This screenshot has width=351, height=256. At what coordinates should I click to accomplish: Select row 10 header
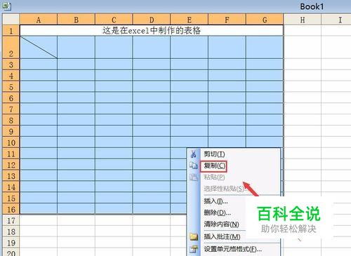[11, 142]
